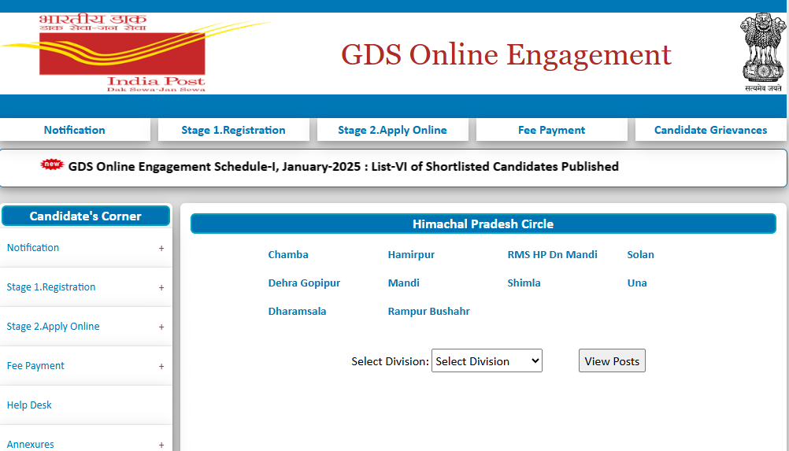Expand Stage 2.Apply Online in sidebar
The height and width of the screenshot is (451, 789).
(x=161, y=327)
